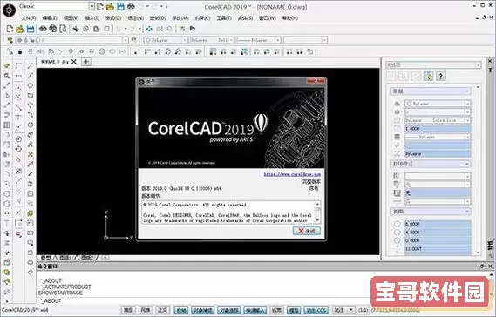The width and height of the screenshot is (496, 317).
Task: Toggle Snap in the status bar
Action: click(128, 310)
